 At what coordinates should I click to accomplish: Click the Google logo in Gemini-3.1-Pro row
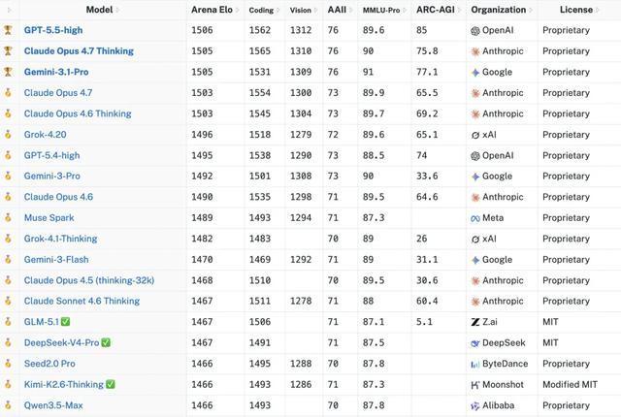475,73
